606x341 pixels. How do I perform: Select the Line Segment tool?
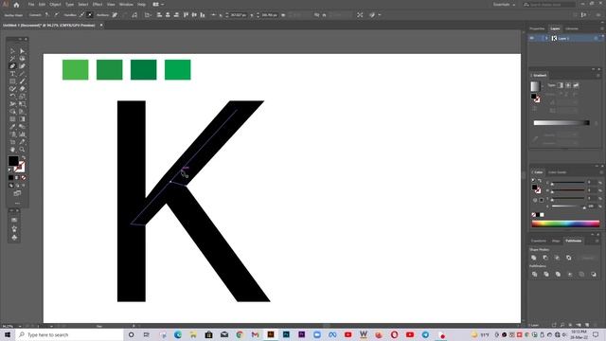pyautogui.click(x=22, y=74)
